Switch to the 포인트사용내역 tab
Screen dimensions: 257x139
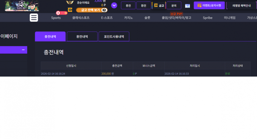(114, 36)
